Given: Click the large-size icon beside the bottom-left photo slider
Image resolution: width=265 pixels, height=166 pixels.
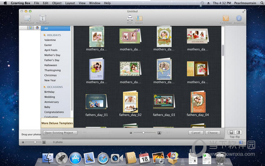Looking at the screenshot, I should pos(44,142).
